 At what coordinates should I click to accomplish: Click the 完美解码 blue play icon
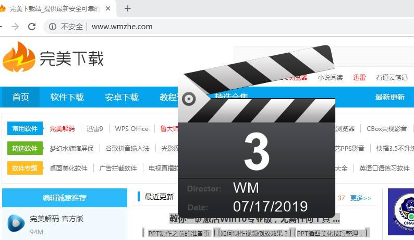pyautogui.click(x=16, y=223)
